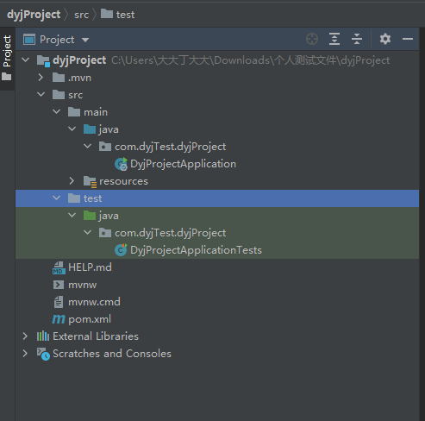Screen dimensions: 425x421
Task: Expand External Libraries node
Action: [25, 336]
